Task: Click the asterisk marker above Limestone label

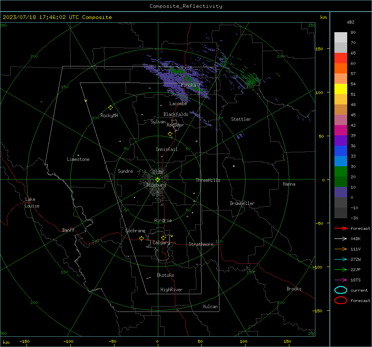Action: pos(78,156)
